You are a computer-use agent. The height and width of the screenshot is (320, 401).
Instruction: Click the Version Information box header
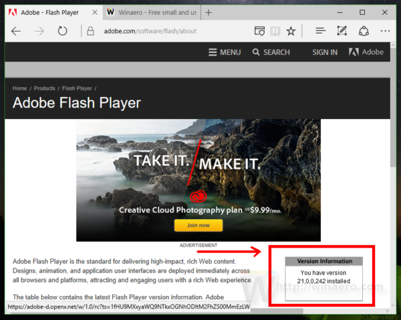[x=324, y=261]
